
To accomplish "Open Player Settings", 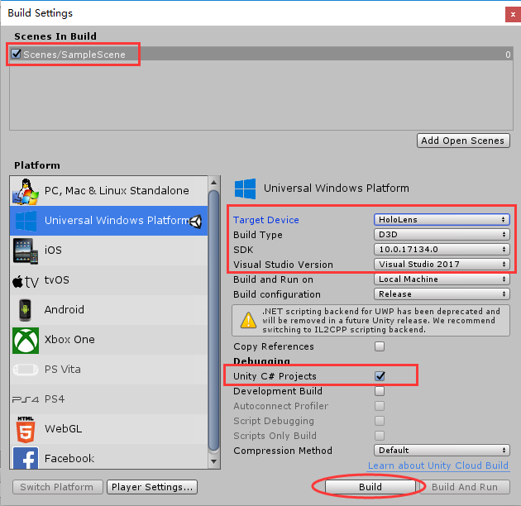I will tap(152, 487).
